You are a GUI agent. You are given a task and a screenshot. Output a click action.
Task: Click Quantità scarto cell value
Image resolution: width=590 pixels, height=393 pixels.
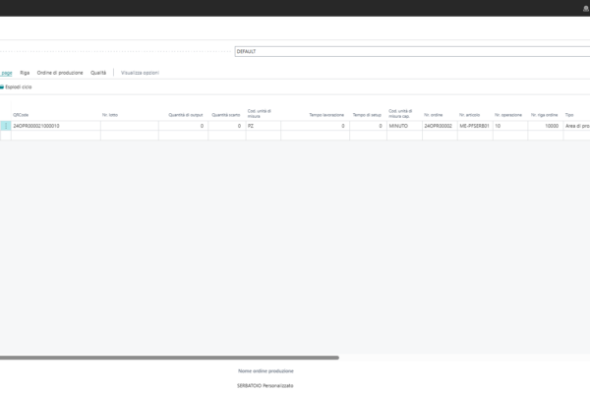coord(225,127)
